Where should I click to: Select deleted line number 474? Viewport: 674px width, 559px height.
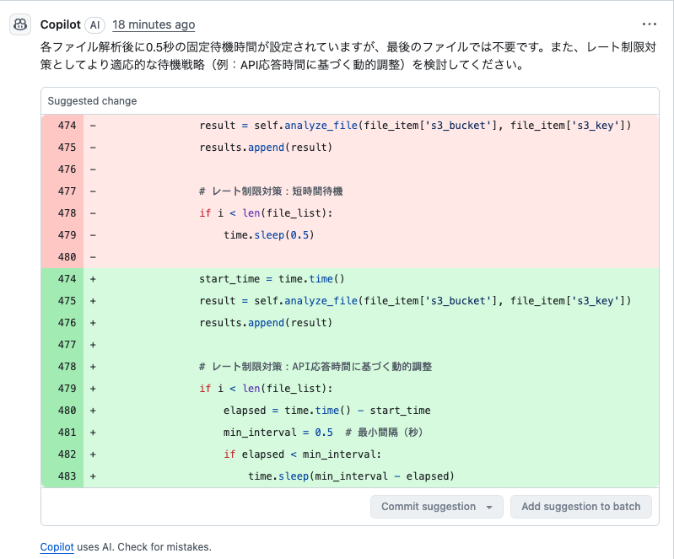click(67, 126)
